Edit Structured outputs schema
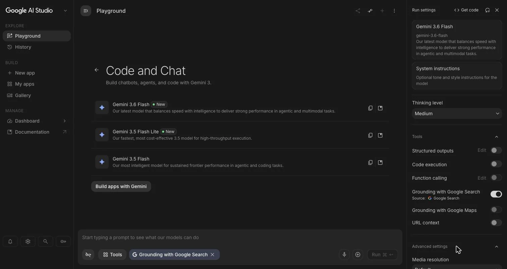Screen dimensions: 507x269 tap(482, 150)
